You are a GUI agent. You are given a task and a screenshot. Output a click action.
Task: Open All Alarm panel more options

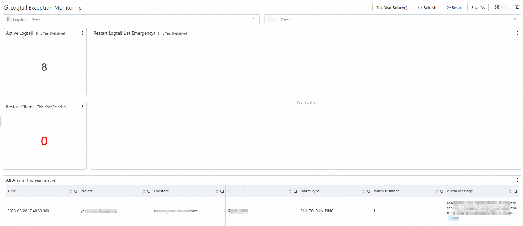[x=517, y=180]
